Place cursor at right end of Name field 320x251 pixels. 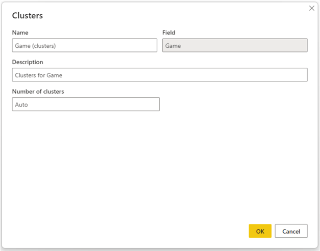tap(152, 45)
